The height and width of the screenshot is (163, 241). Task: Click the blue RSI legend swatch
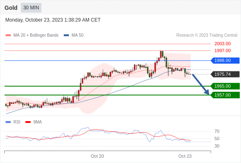pyautogui.click(x=8, y=122)
